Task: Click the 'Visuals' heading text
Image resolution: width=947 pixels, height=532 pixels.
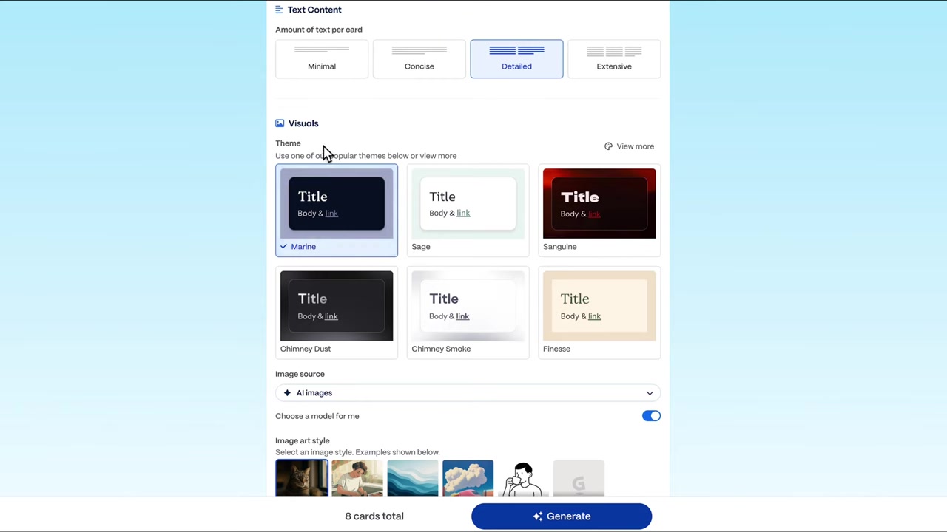Action: (303, 123)
